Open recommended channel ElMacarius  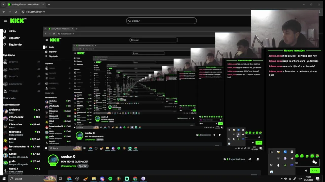click(x=22, y=126)
